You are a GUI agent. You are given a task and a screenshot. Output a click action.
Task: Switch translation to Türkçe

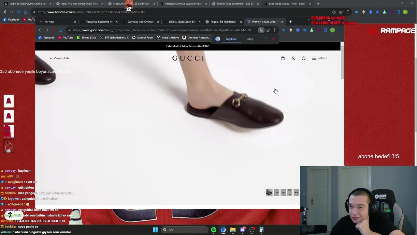(x=249, y=39)
